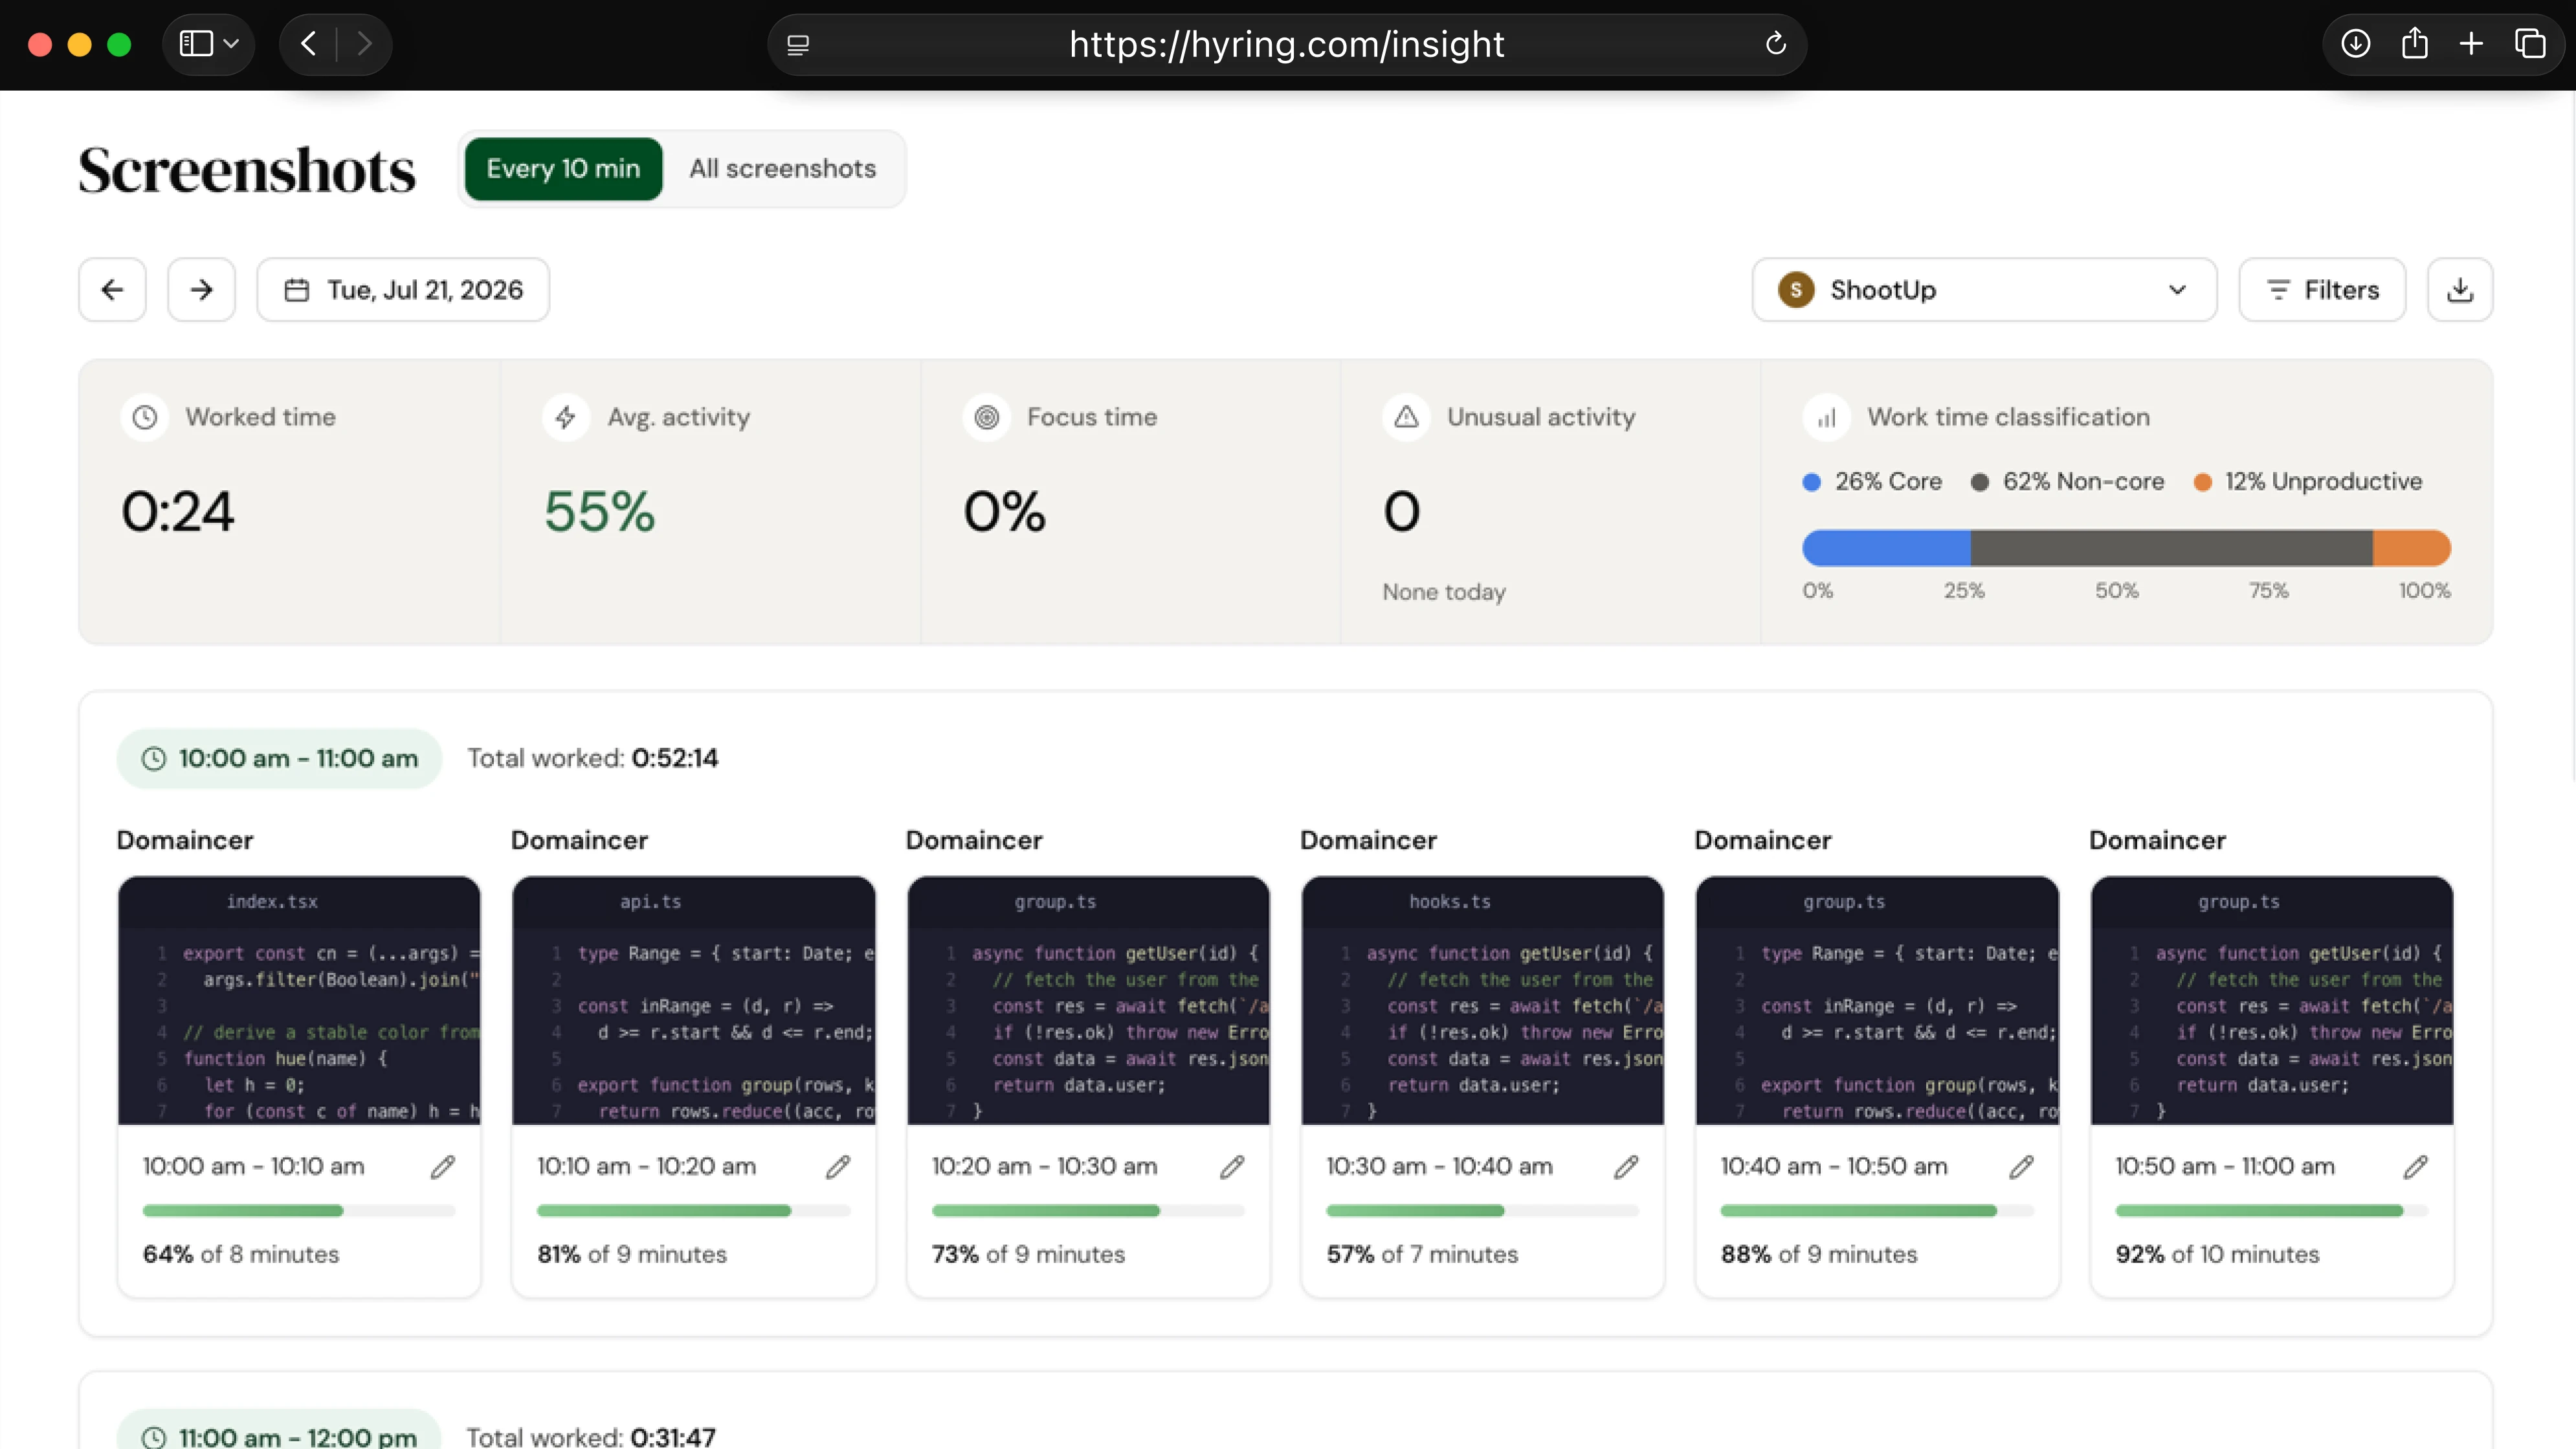Click the 0:24 Worked time value
Screen dimensions: 2576x1449
[178, 512]
